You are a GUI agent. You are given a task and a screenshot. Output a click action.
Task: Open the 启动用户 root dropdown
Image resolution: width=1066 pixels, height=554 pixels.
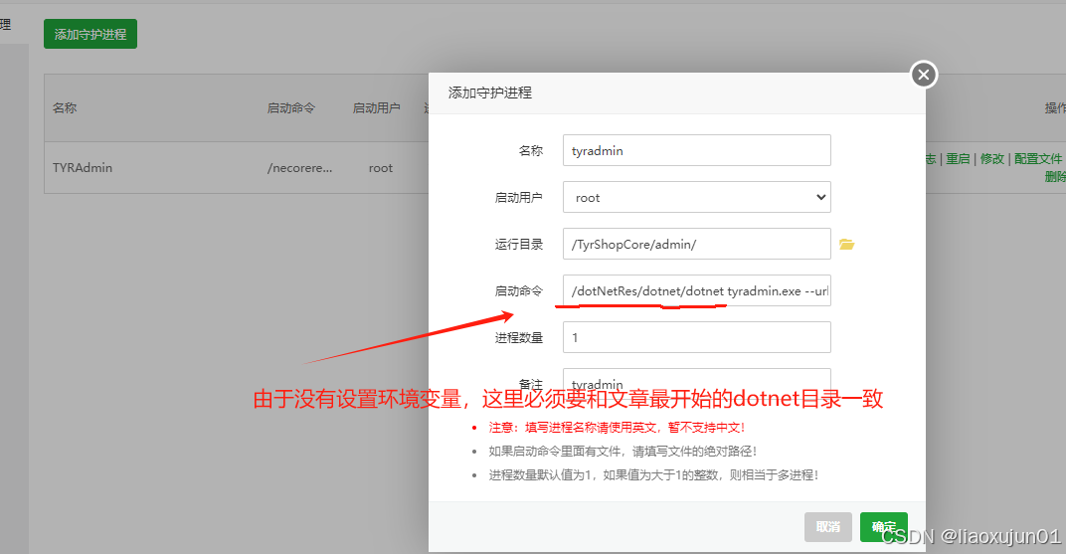tap(697, 197)
